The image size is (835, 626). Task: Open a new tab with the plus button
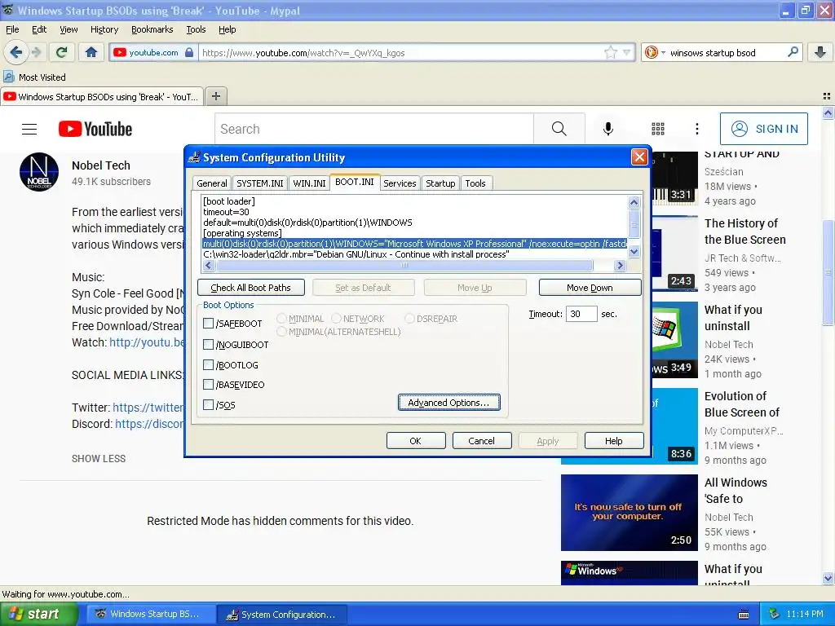(215, 96)
